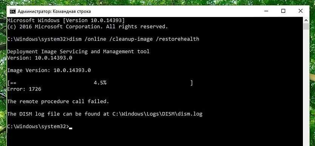This screenshot has height=146, width=315.
Task: Click the 2016 Microsoft Corporation copyright line
Action: point(88,27)
